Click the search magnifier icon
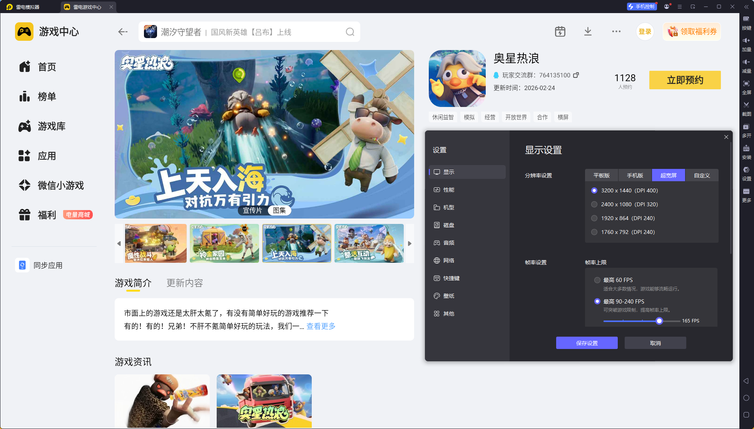754x429 pixels. pyautogui.click(x=350, y=32)
